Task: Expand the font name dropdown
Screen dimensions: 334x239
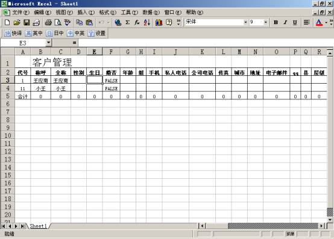Action: (x=245, y=22)
